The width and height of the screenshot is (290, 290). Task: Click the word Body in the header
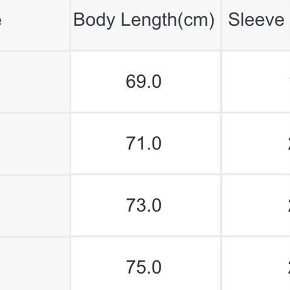coord(94,21)
